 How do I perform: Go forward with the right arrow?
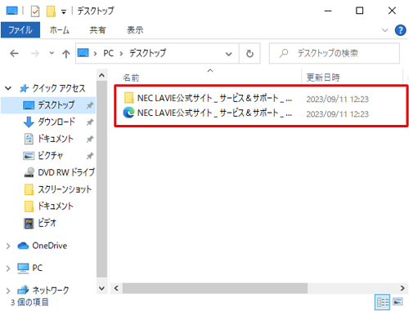click(x=35, y=53)
